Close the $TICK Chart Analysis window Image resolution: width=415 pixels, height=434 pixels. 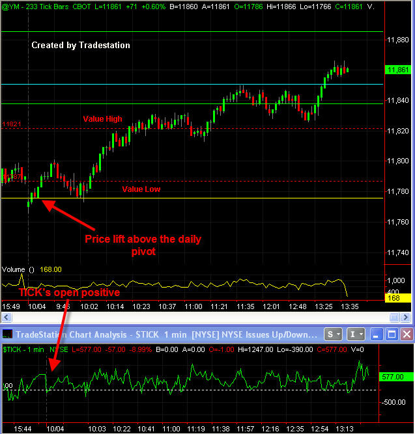coord(407,334)
